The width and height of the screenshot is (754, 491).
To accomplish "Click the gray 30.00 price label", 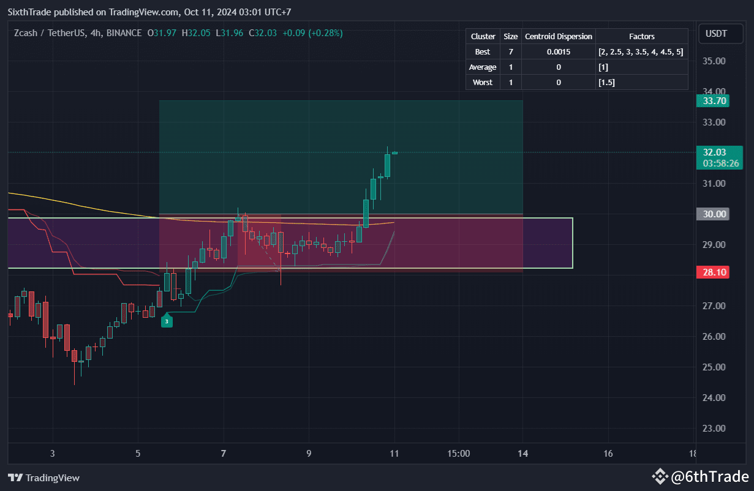I will point(712,213).
